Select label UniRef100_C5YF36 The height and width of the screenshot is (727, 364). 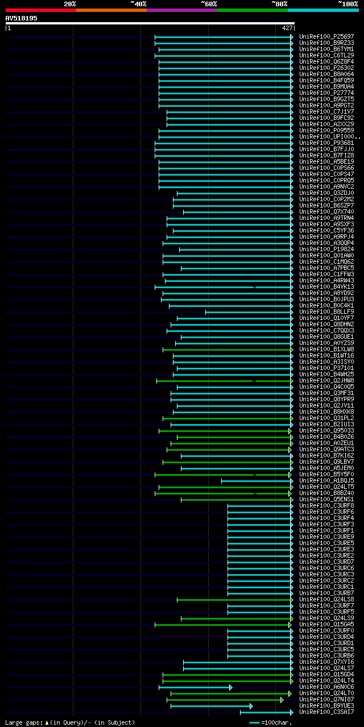tap(326, 230)
